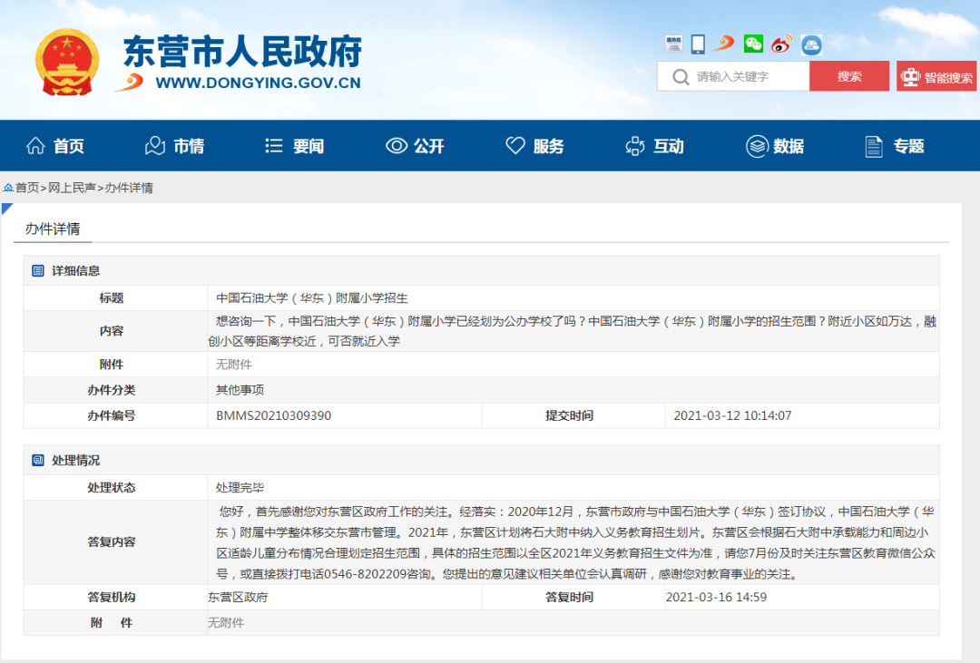This screenshot has width=980, height=663.
Task: Click reply time 2021-03-16 14:59
Action: (716, 598)
